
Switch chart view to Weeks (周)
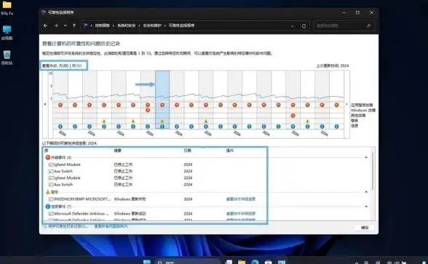tap(76, 65)
